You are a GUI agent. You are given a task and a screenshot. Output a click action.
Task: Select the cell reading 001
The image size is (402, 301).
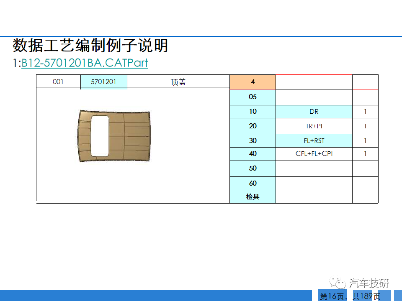click(58, 82)
